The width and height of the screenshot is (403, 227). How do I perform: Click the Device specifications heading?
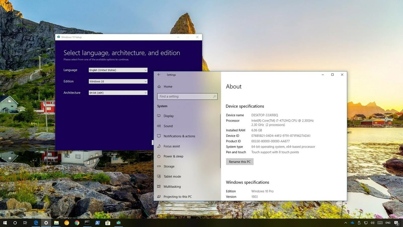click(x=245, y=106)
